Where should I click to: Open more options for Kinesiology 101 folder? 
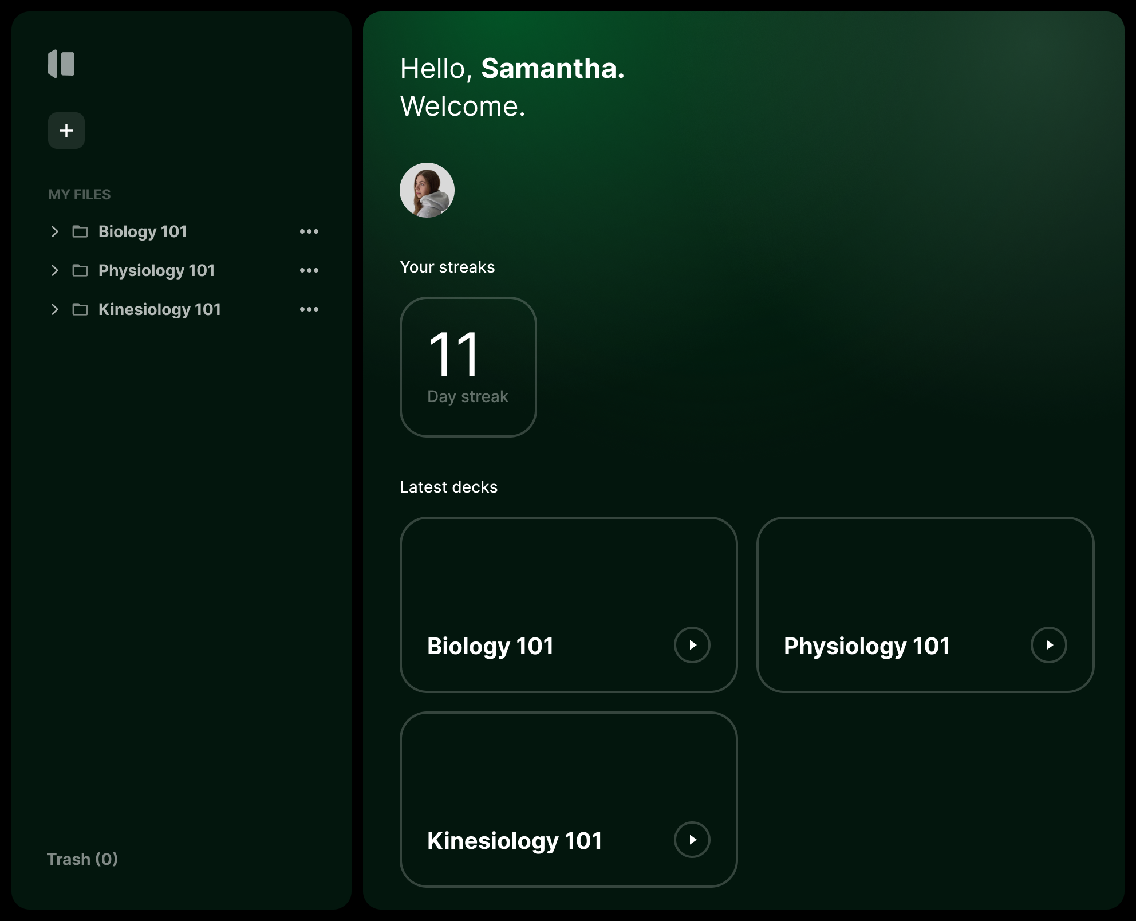(309, 309)
